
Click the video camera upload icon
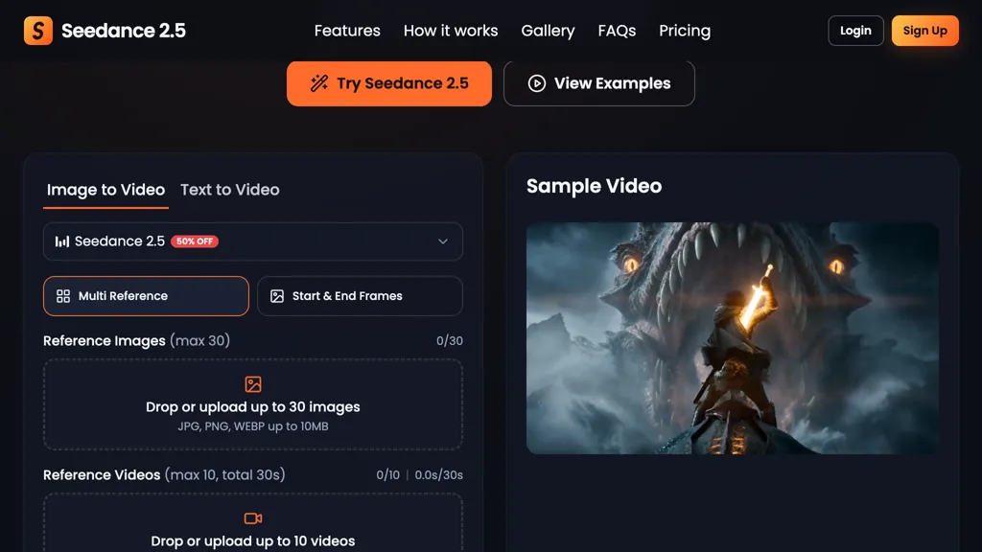click(253, 518)
